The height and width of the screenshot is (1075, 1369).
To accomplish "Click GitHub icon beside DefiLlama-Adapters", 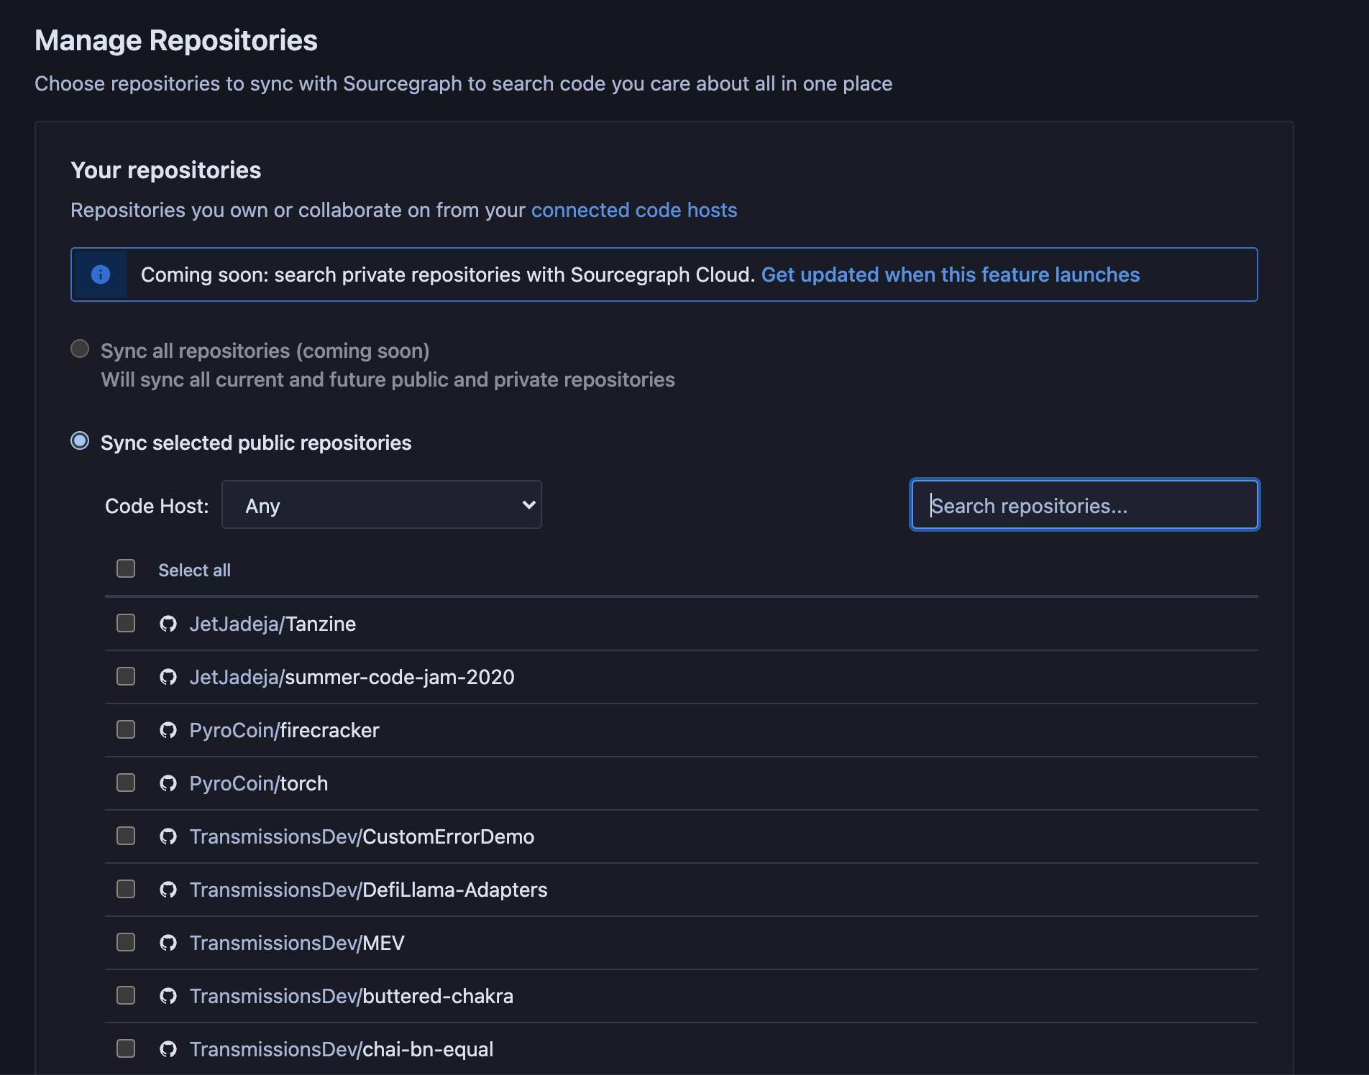I will (x=168, y=890).
